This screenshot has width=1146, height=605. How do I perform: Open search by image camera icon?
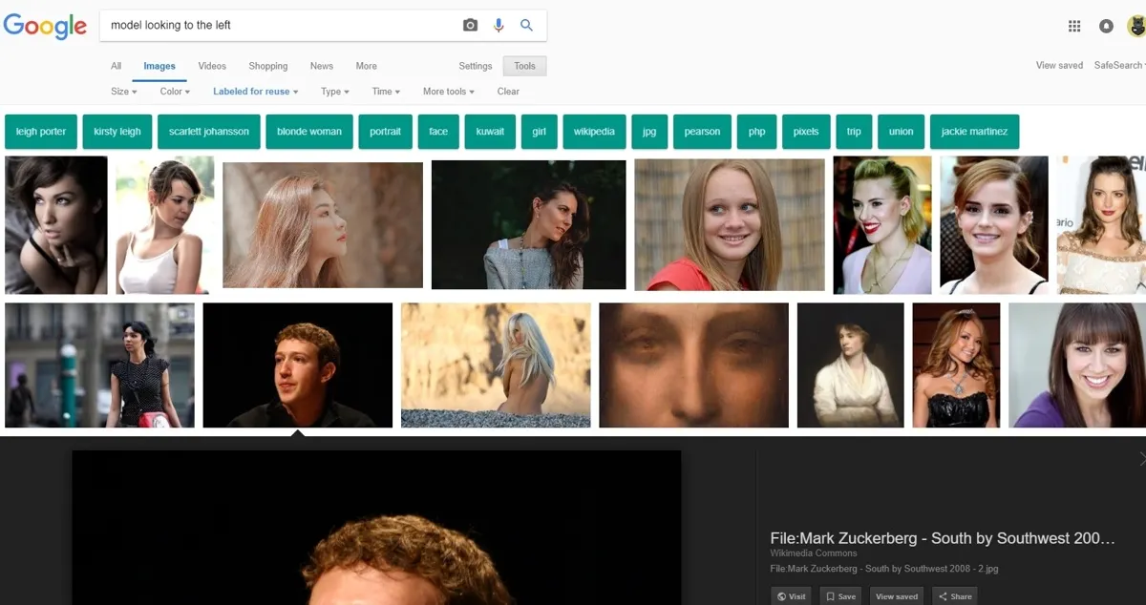point(470,26)
